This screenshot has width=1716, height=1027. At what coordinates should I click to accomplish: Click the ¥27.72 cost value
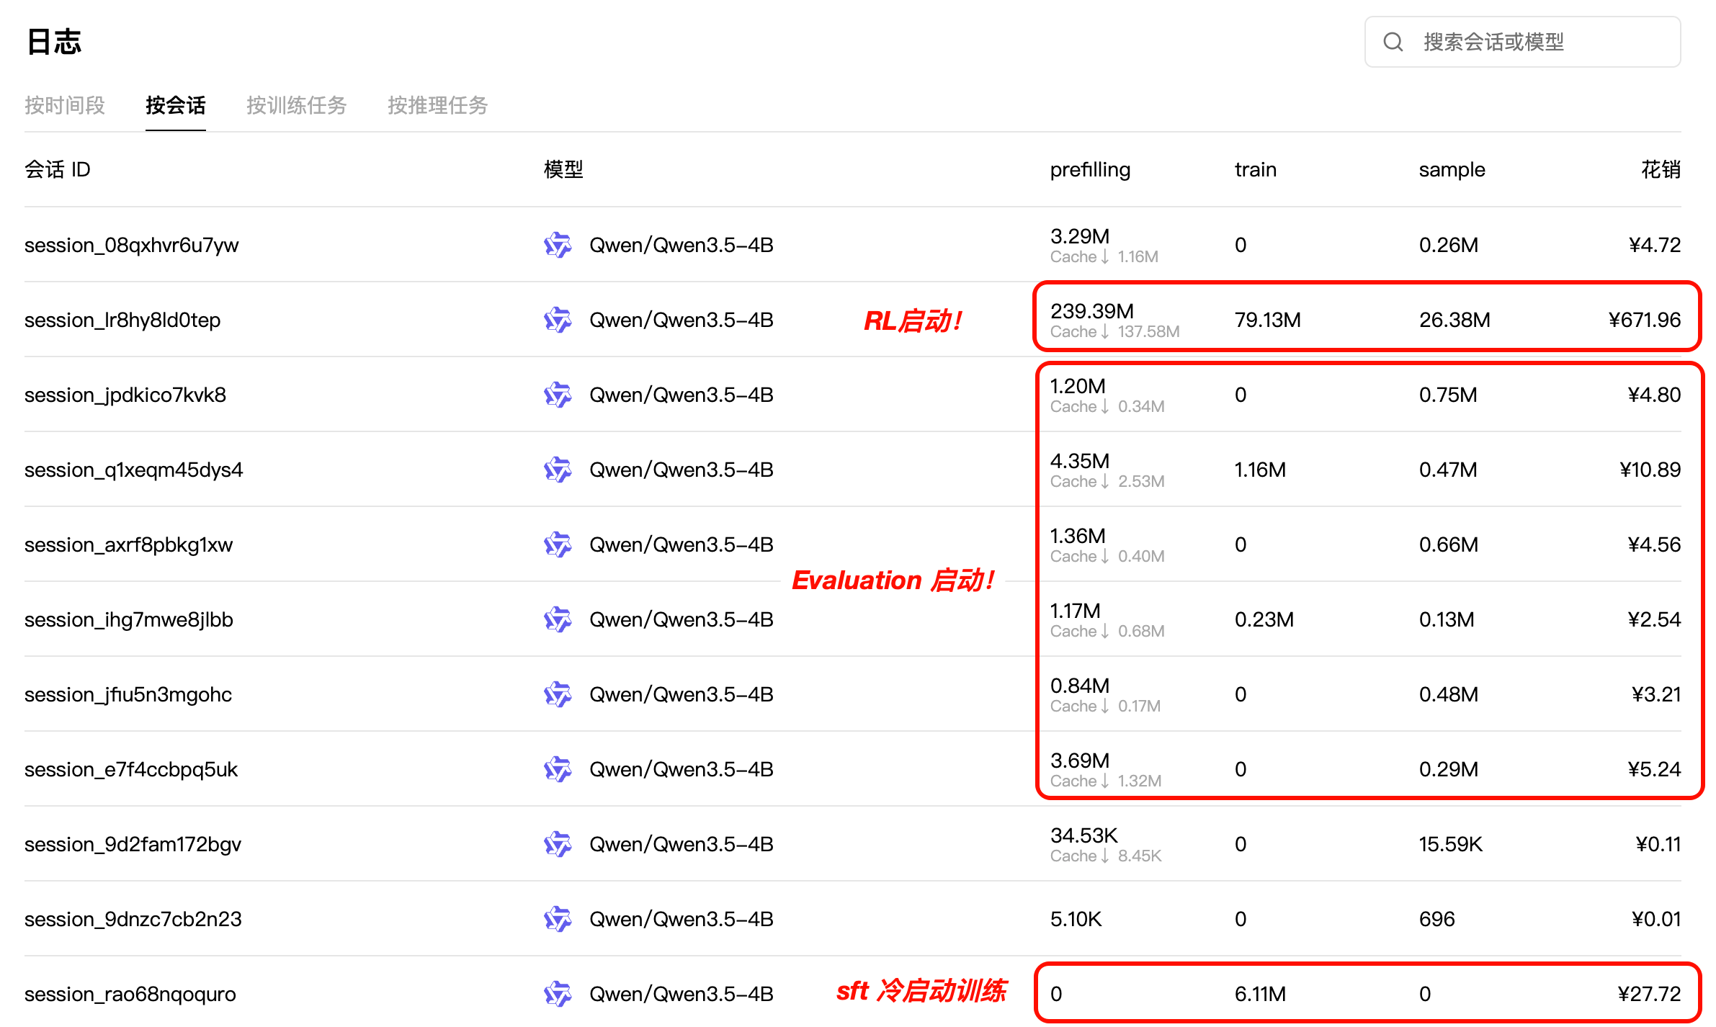click(x=1649, y=994)
